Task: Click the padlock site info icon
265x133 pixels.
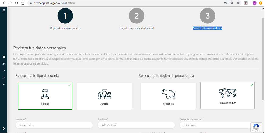Action: 30,3
